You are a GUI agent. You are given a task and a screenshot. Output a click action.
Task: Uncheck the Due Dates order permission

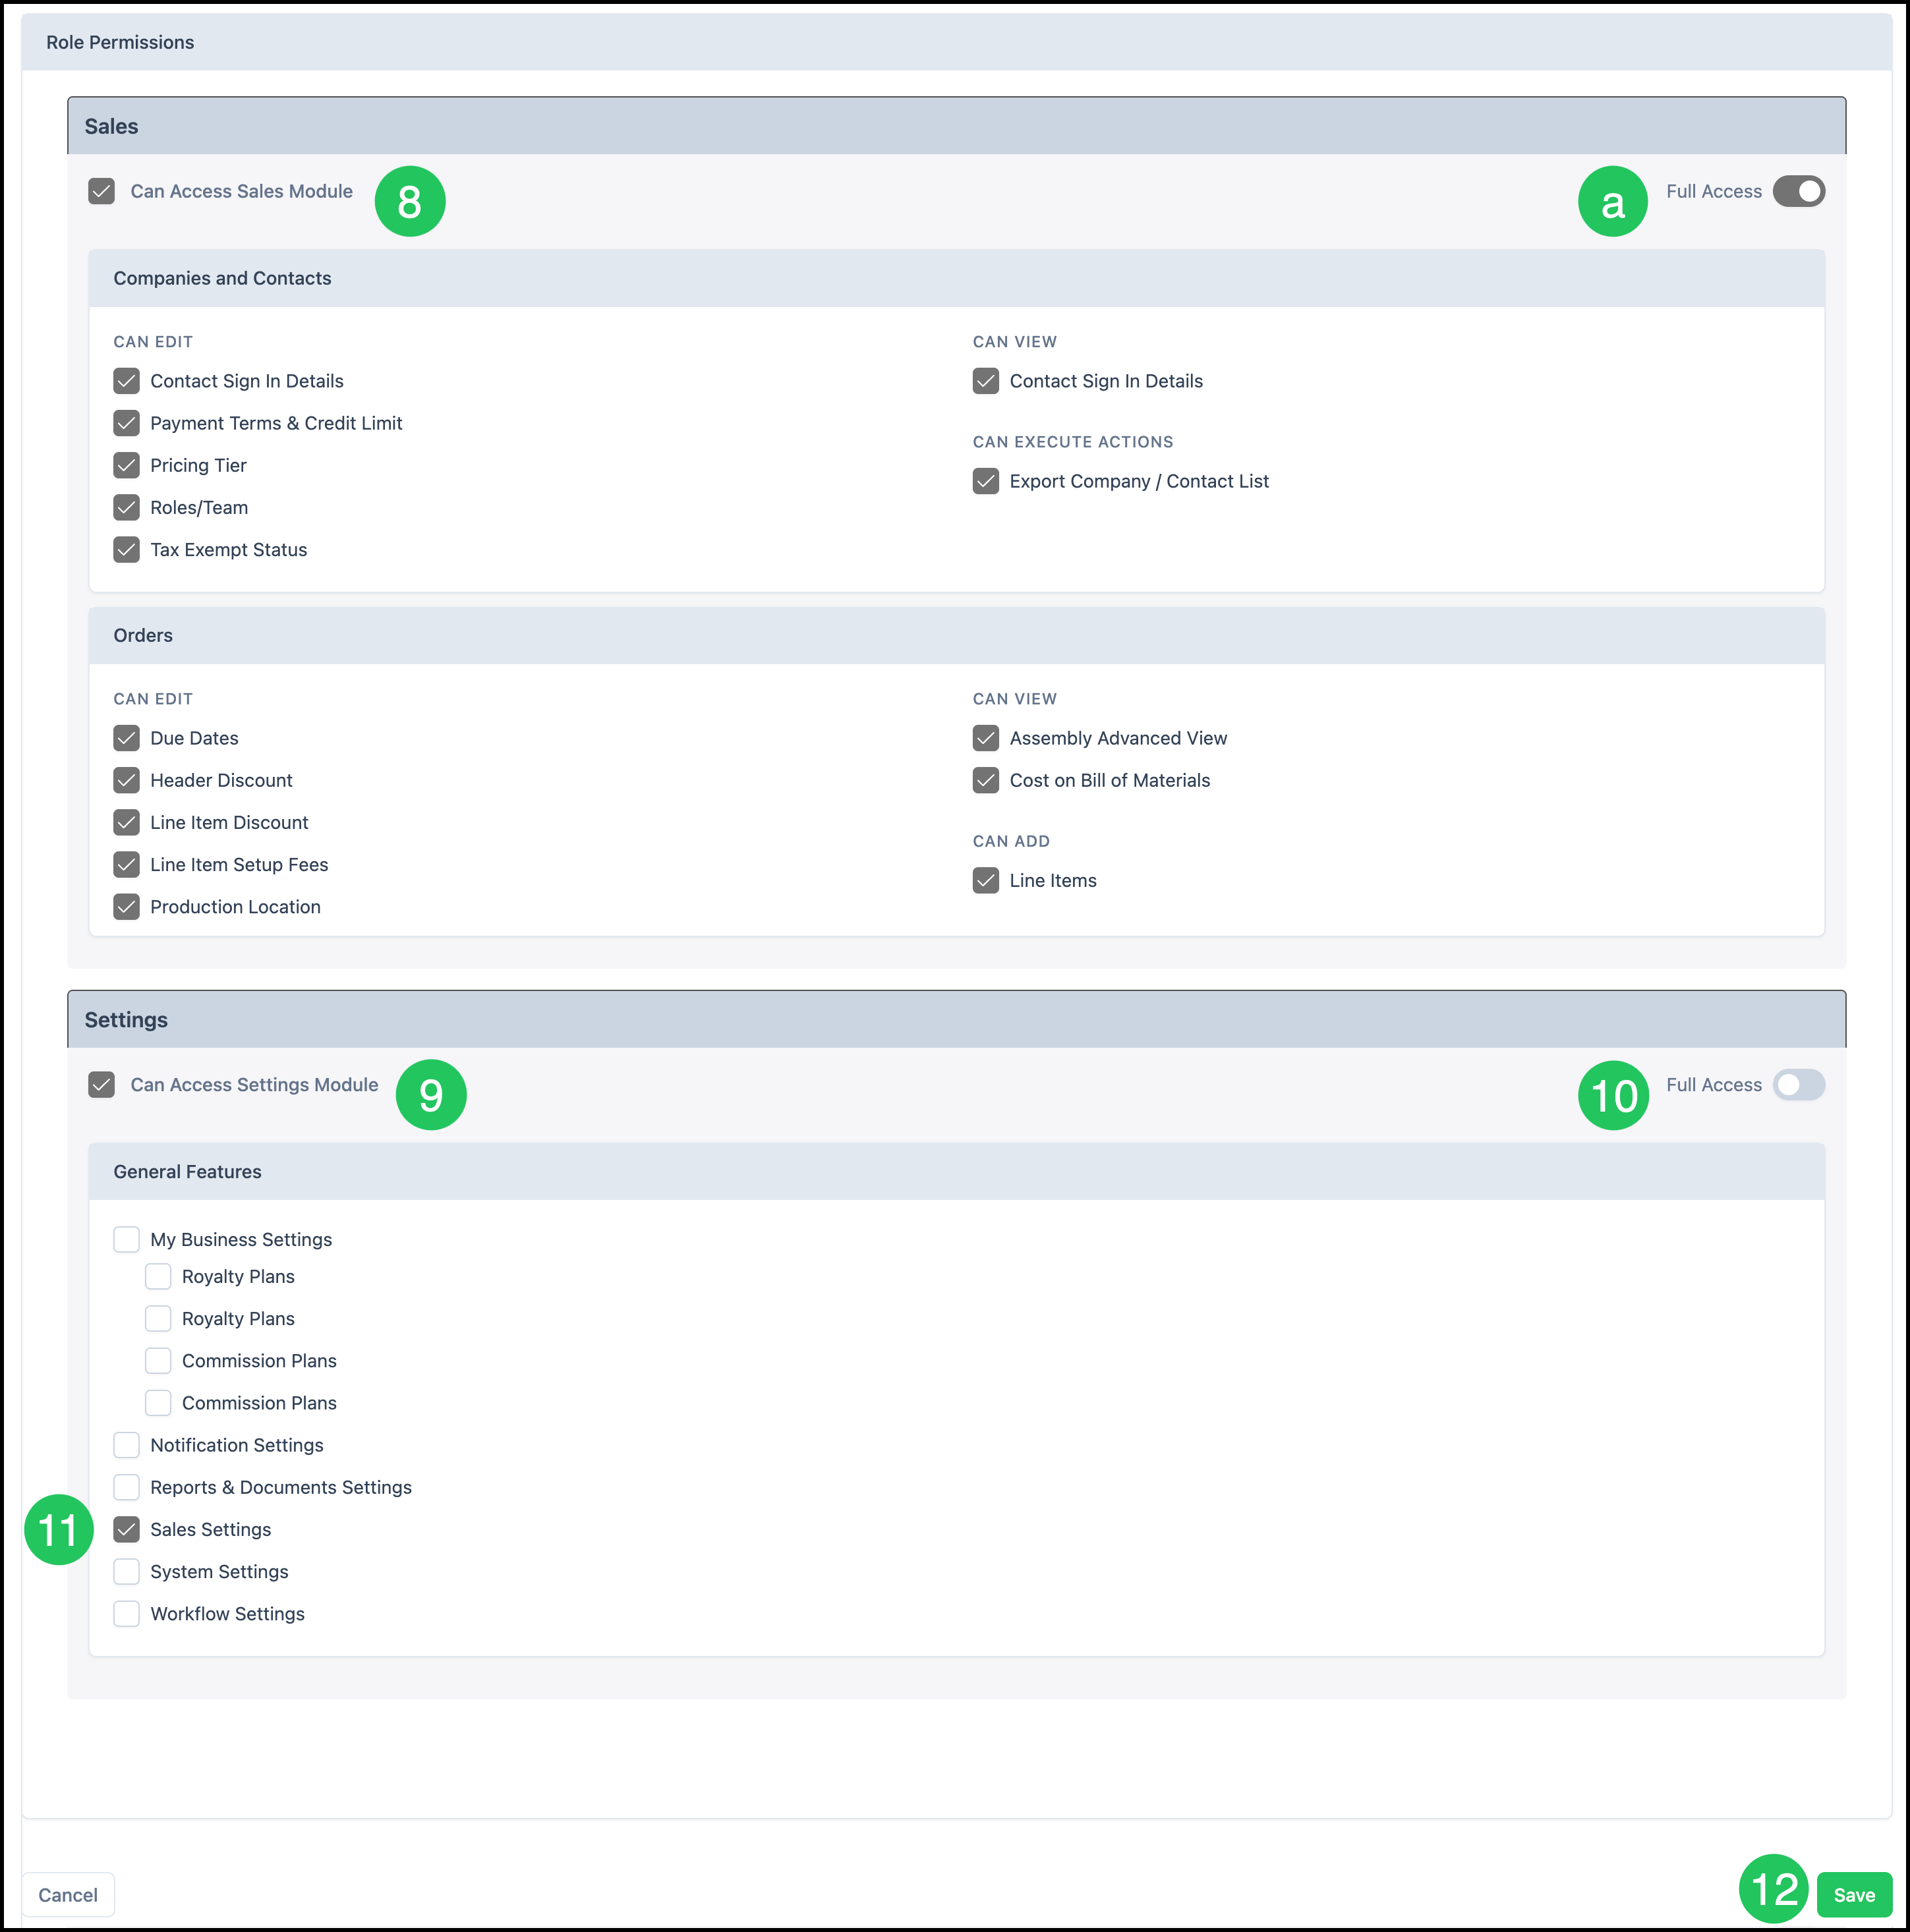click(127, 738)
